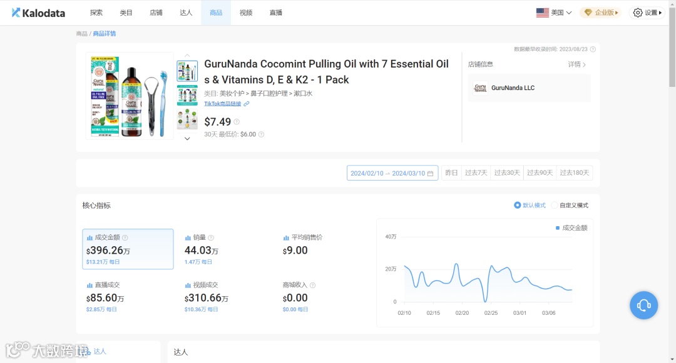Open the date range picker field
The image size is (676, 363).
392,173
